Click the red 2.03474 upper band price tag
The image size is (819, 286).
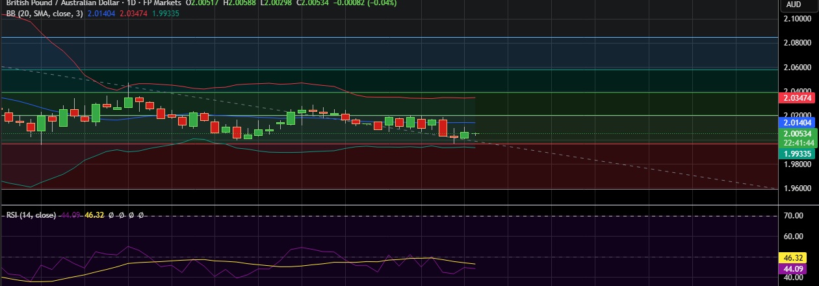[x=798, y=98]
